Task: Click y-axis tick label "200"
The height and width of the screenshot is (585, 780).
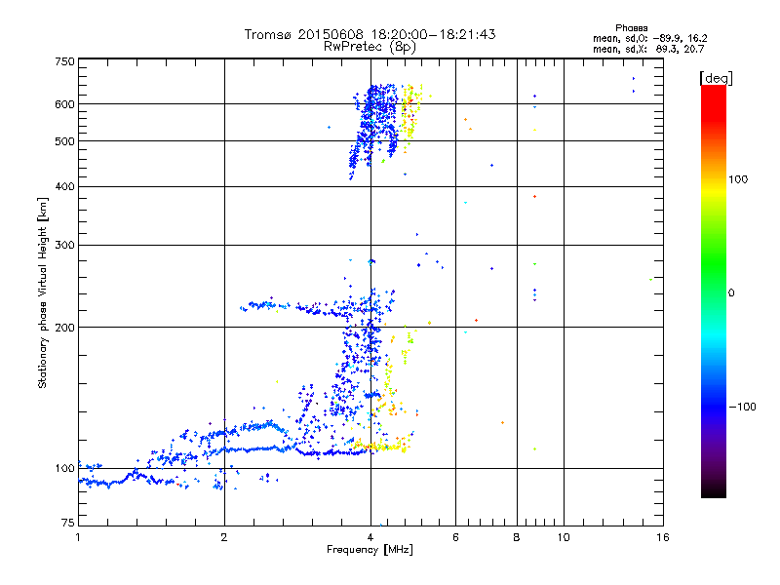Action: [64, 328]
